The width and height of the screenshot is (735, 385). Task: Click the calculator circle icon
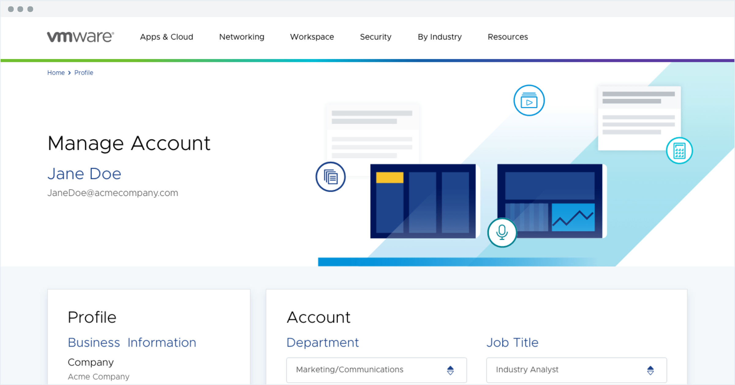pyautogui.click(x=679, y=151)
